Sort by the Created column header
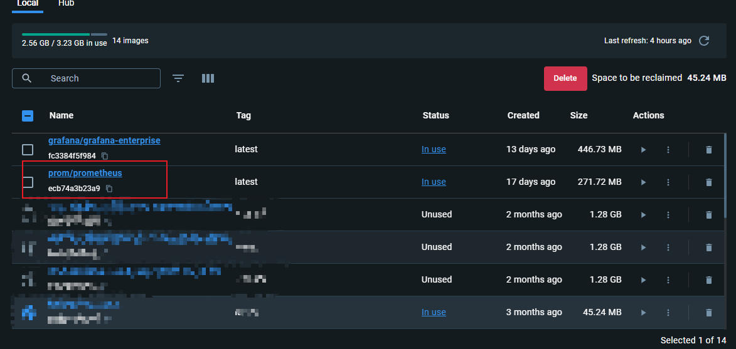The height and width of the screenshot is (349, 736). [x=523, y=115]
